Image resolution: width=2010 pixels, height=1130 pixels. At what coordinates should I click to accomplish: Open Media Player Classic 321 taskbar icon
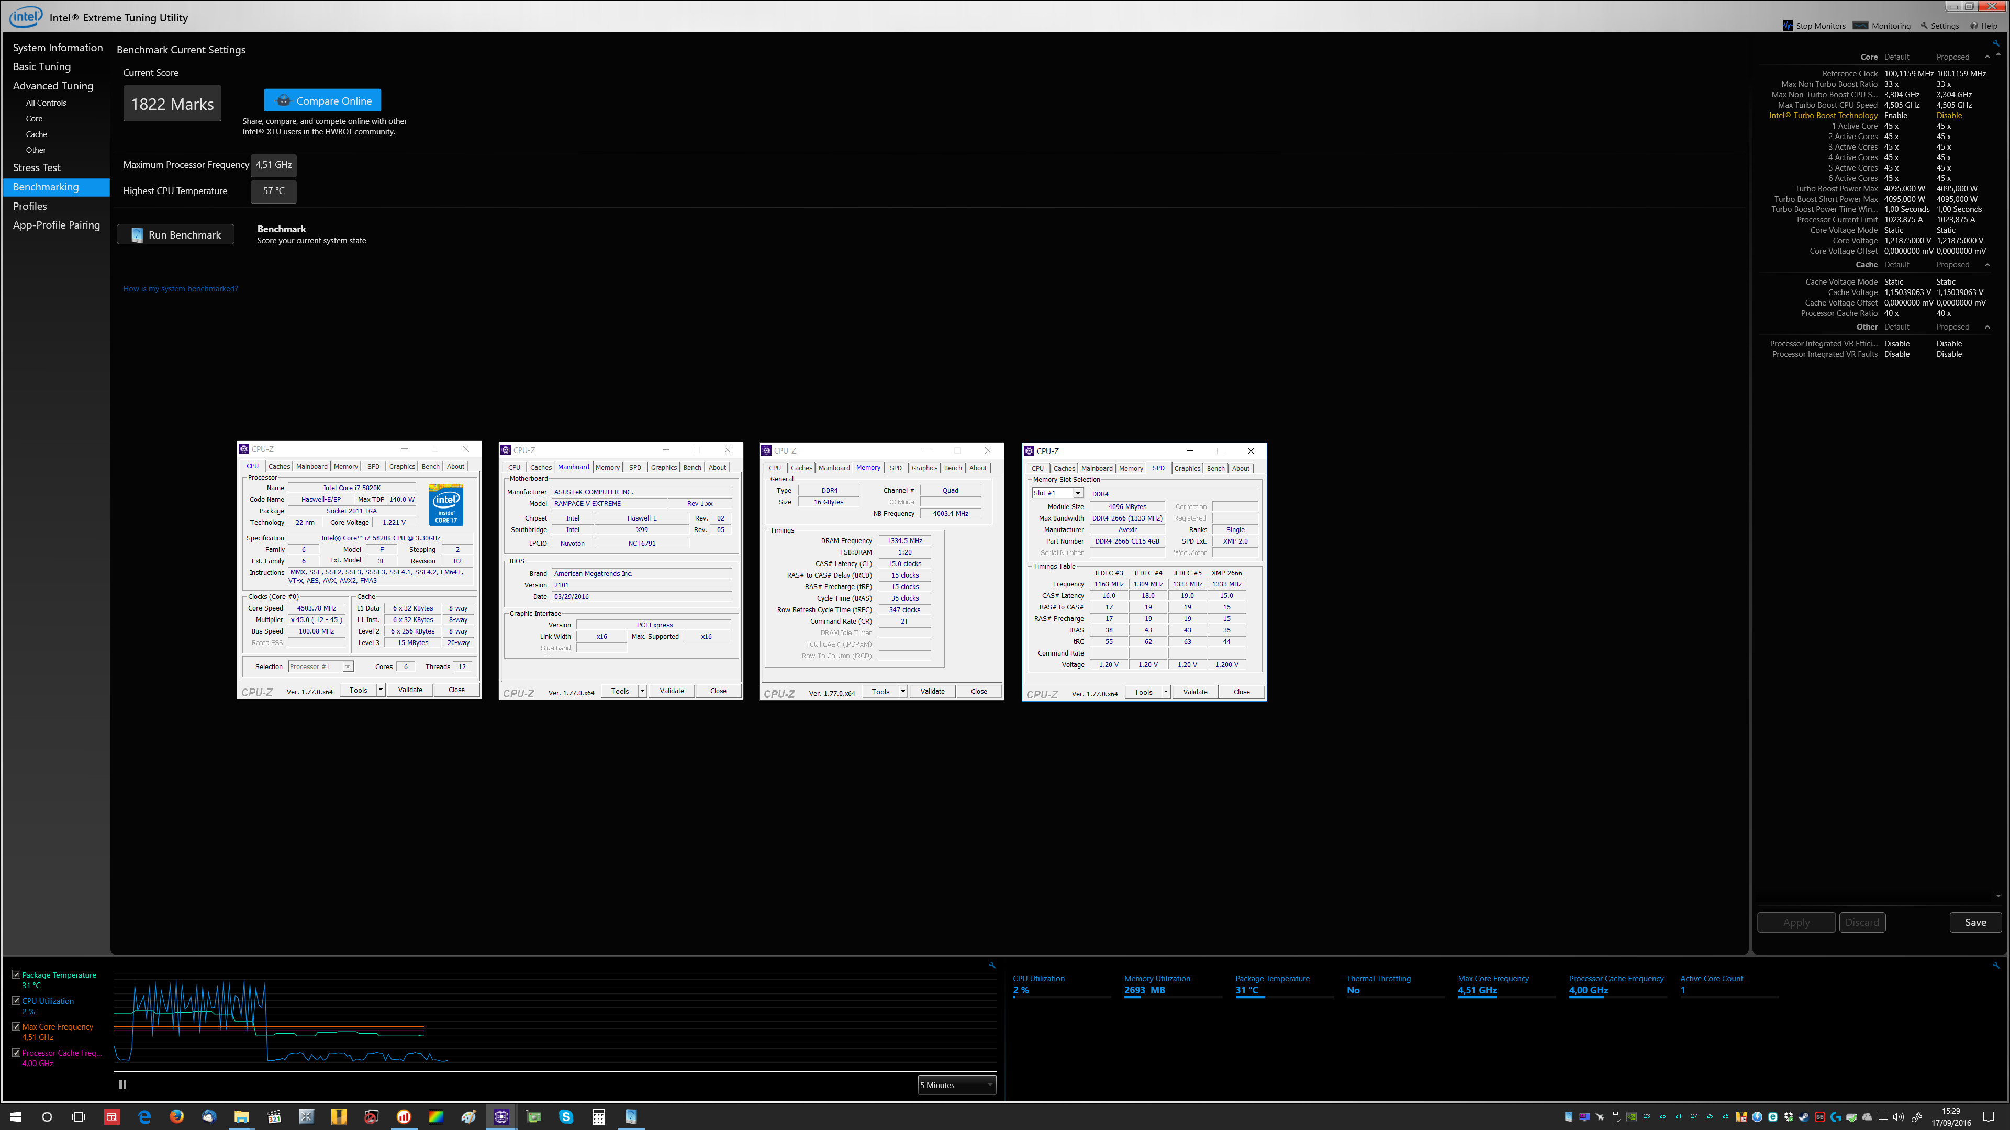[274, 1117]
